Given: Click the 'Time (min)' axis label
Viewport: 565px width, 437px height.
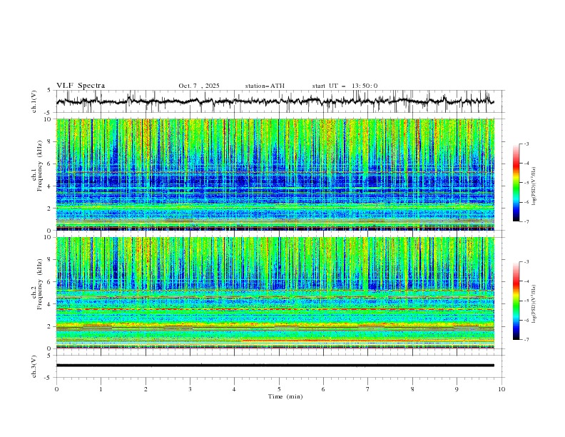Looking at the screenshot, I should coord(285,396).
